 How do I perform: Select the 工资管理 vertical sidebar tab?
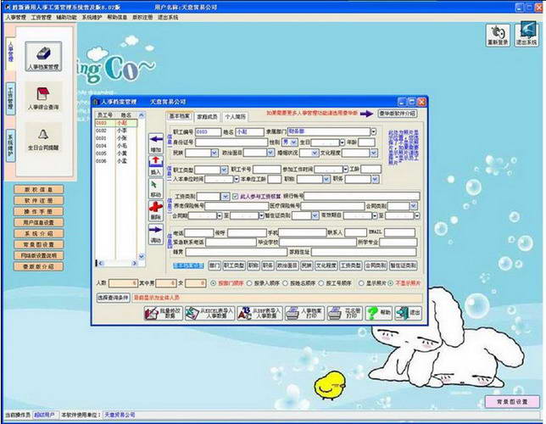11,98
